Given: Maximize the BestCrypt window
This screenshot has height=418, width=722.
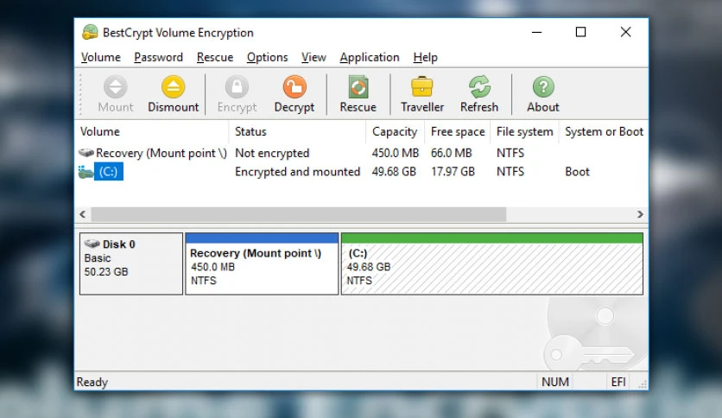Looking at the screenshot, I should pyautogui.click(x=580, y=32).
